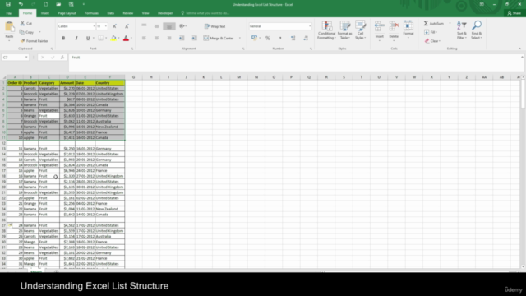526x296 pixels.
Task: Select column header G
Action: click(x=133, y=77)
